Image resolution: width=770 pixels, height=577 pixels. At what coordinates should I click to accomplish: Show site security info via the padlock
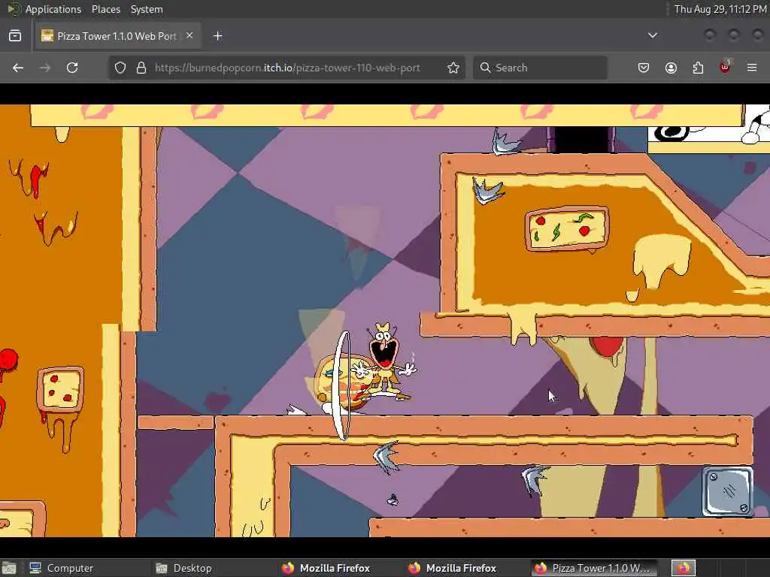(x=141, y=68)
